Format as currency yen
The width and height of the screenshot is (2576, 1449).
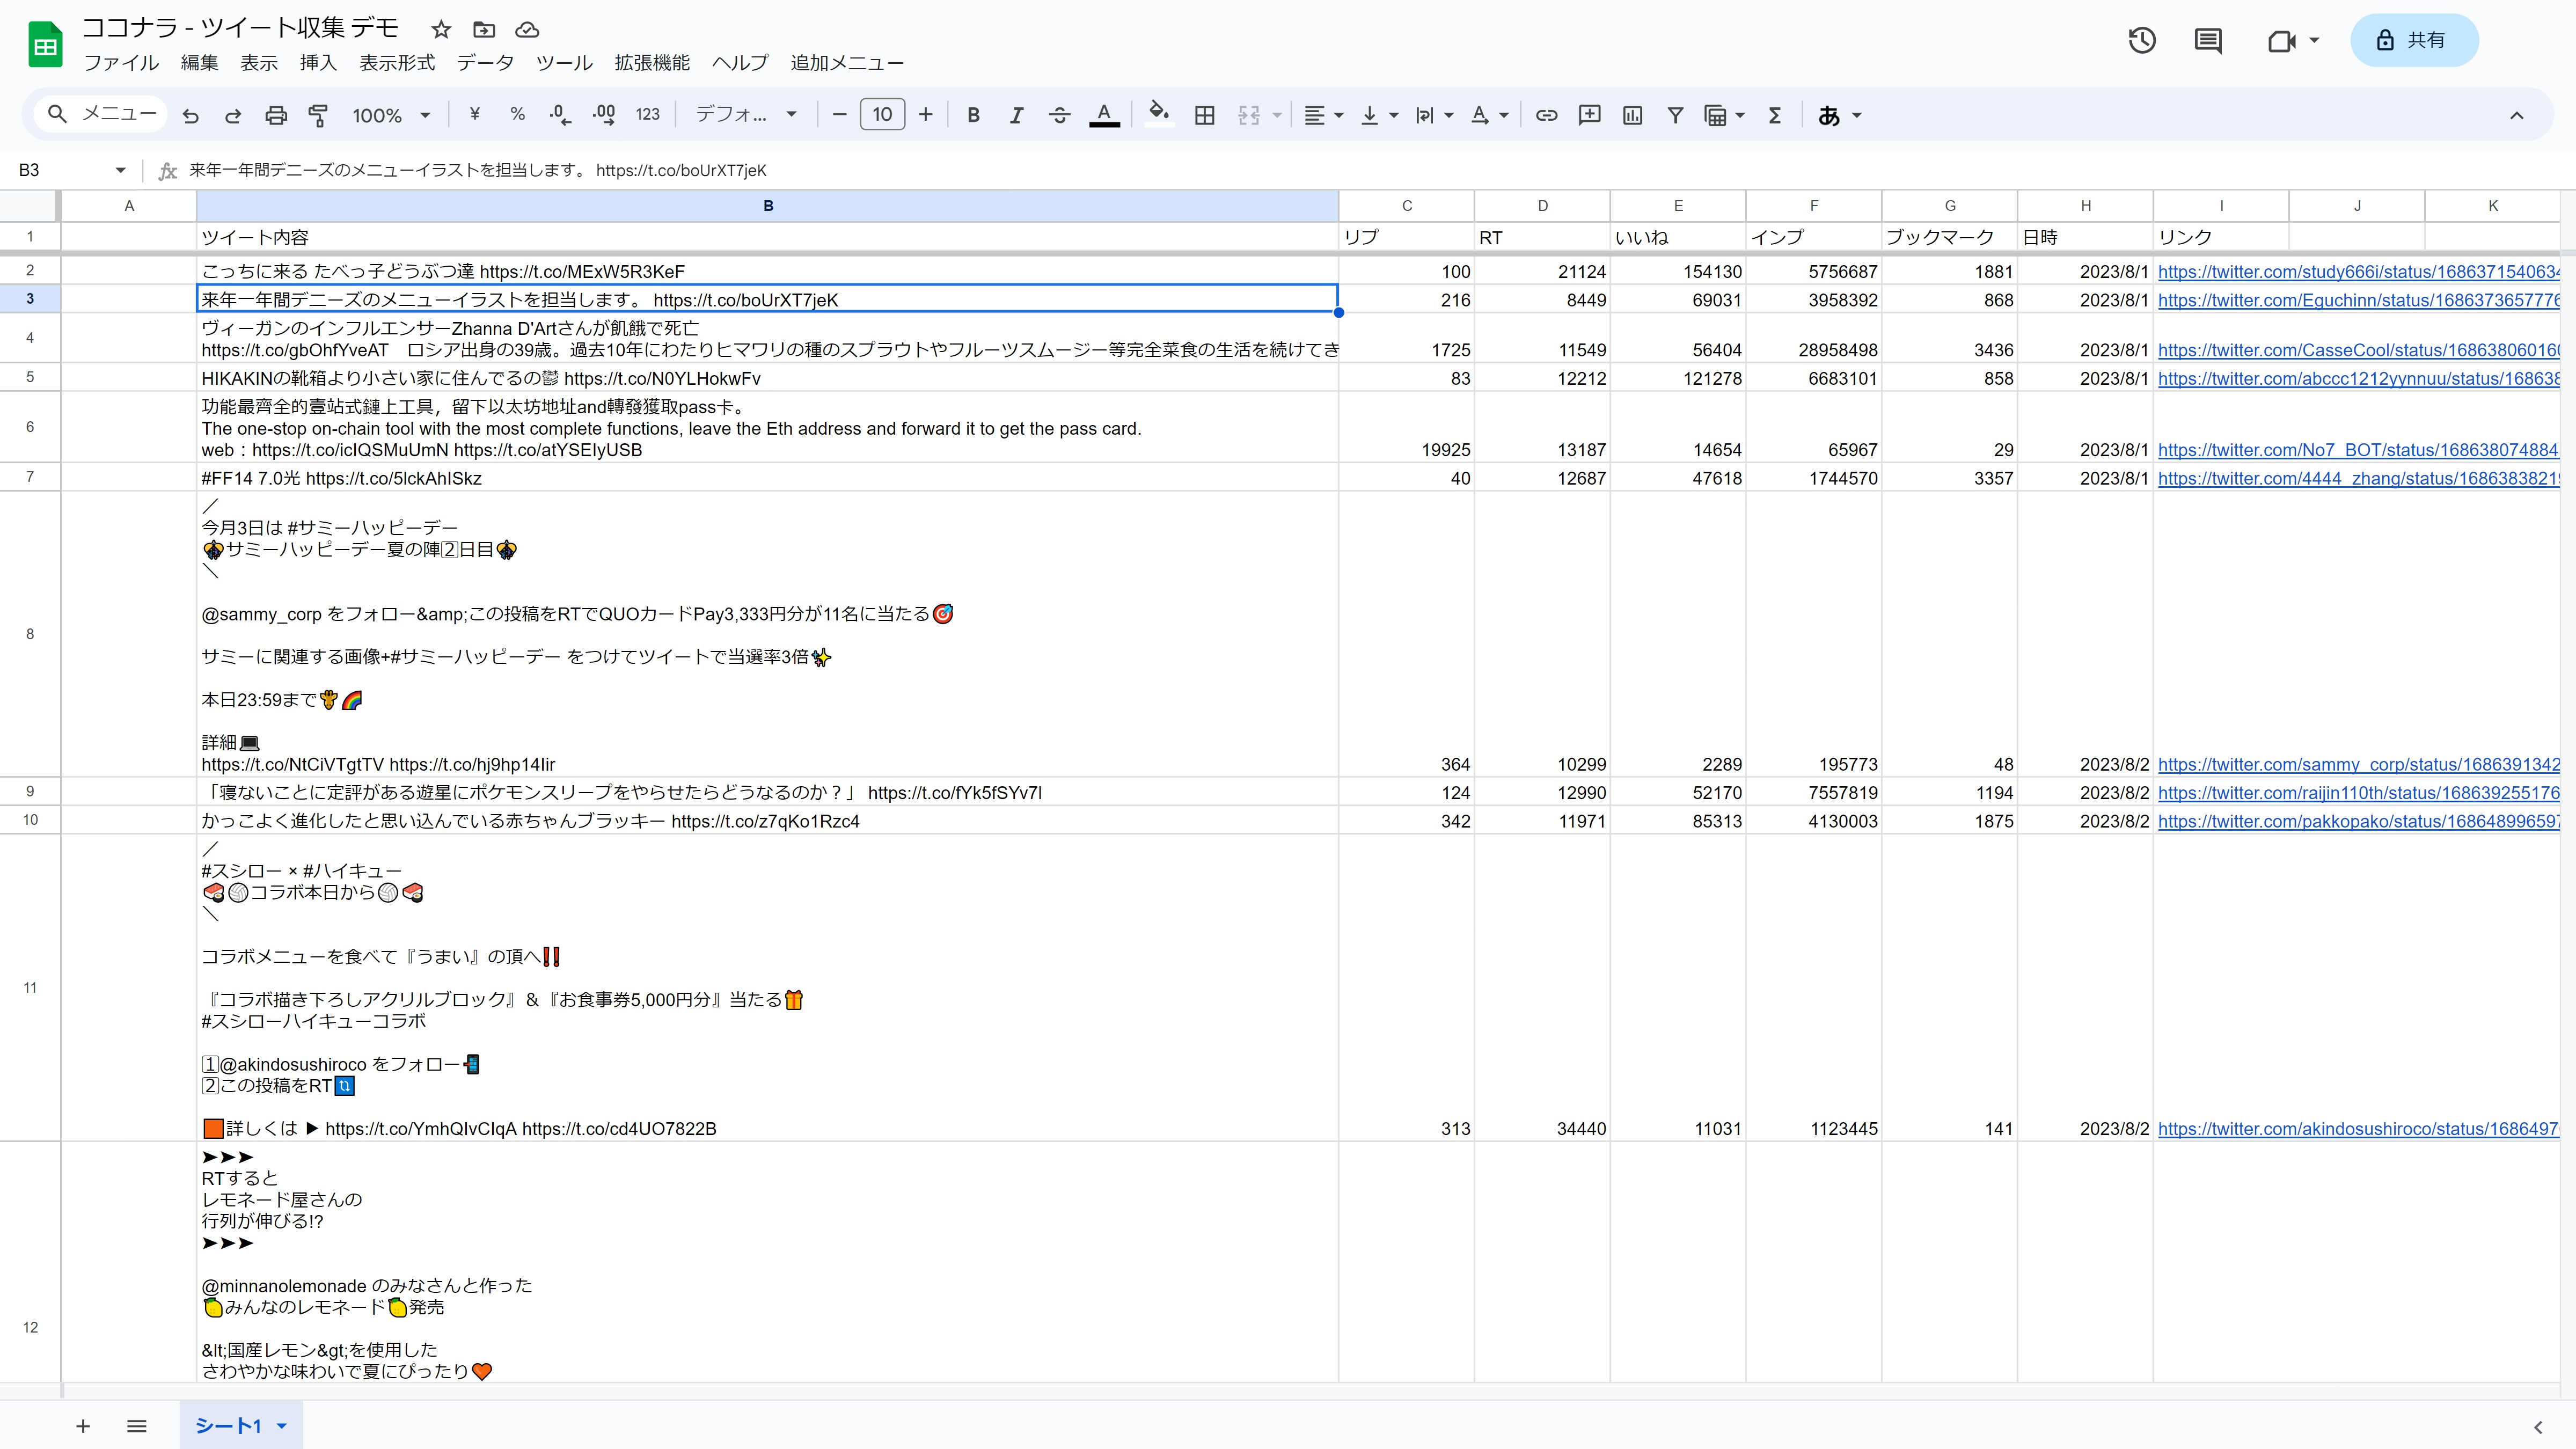coord(475,115)
